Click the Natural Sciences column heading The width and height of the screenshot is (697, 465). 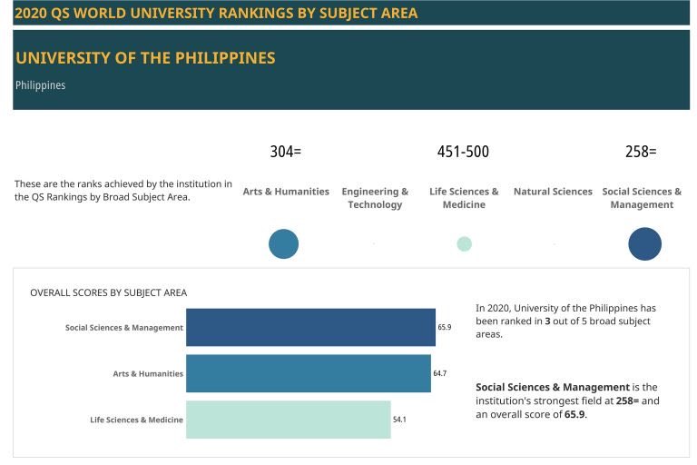click(553, 192)
